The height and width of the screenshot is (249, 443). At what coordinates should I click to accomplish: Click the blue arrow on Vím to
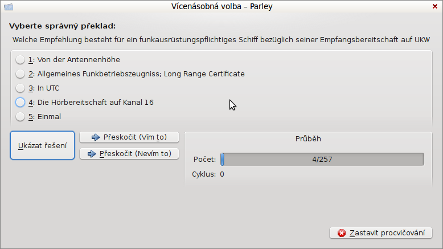pyautogui.click(x=96, y=137)
